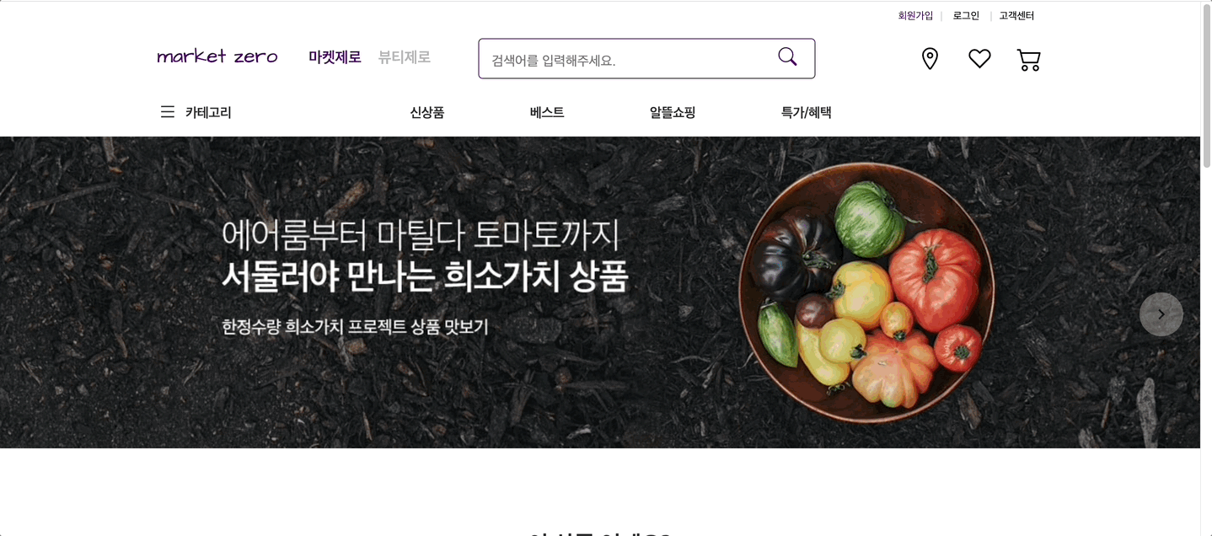Go to market zero logo home
The width and height of the screenshot is (1212, 536).
[217, 56]
